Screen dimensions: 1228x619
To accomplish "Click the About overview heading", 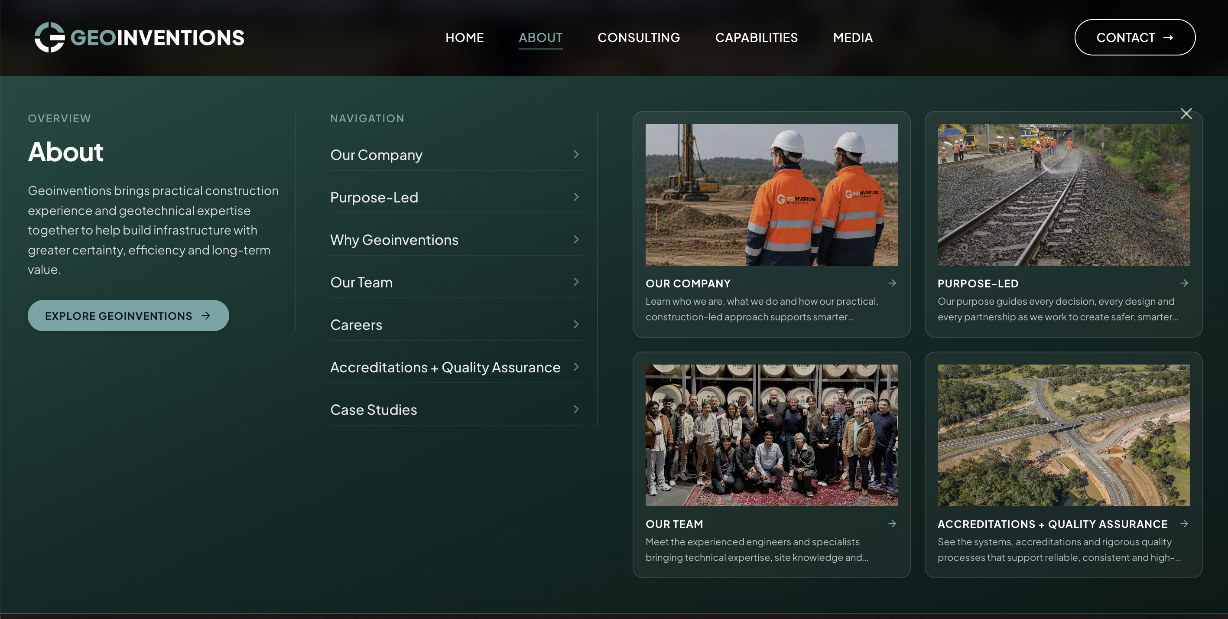I will [x=65, y=152].
